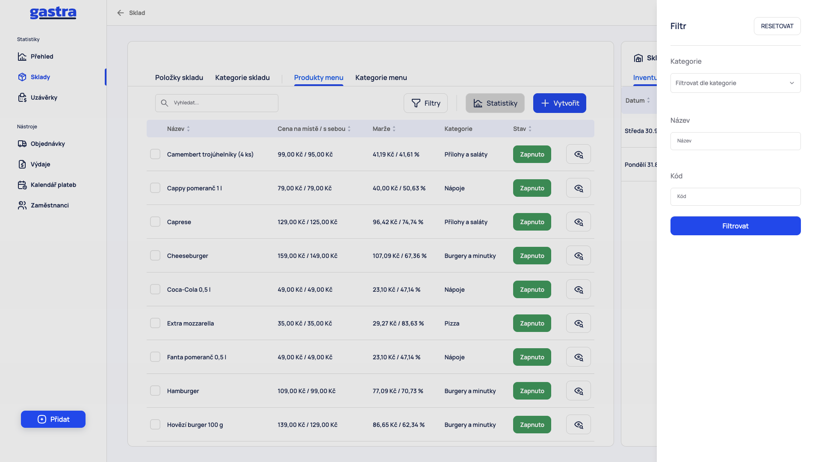View detail icon for Camembert trojúhelníky
The width and height of the screenshot is (821, 462).
579,154
